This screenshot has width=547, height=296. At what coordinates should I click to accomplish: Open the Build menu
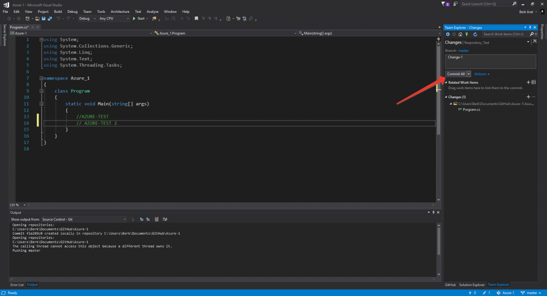[x=58, y=12]
